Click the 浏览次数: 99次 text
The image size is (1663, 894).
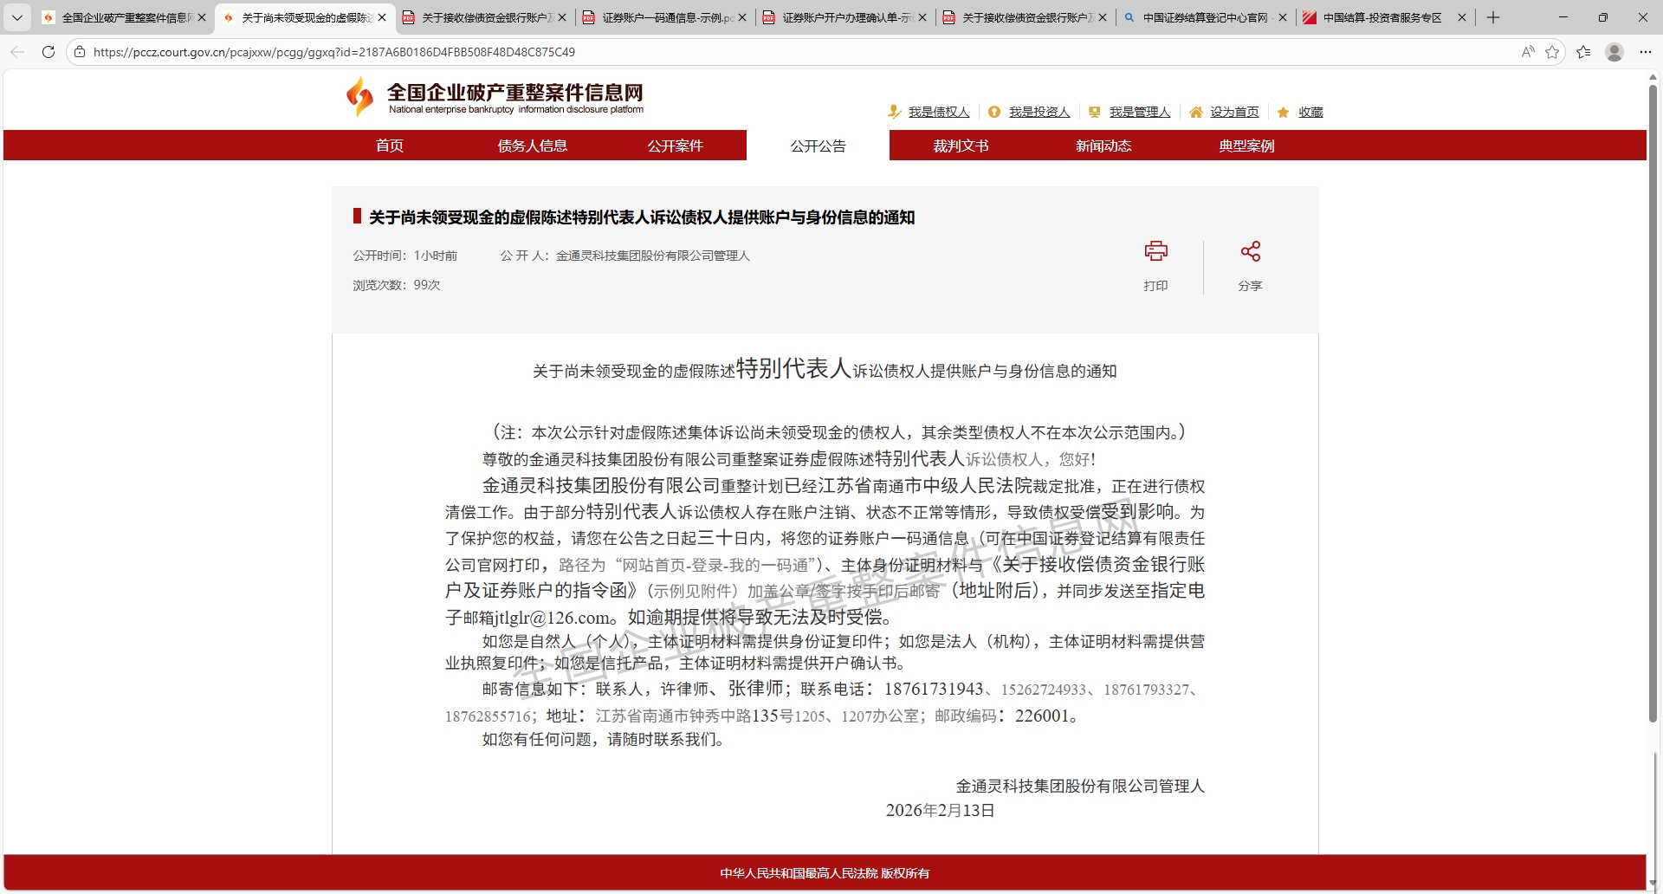[x=396, y=285]
